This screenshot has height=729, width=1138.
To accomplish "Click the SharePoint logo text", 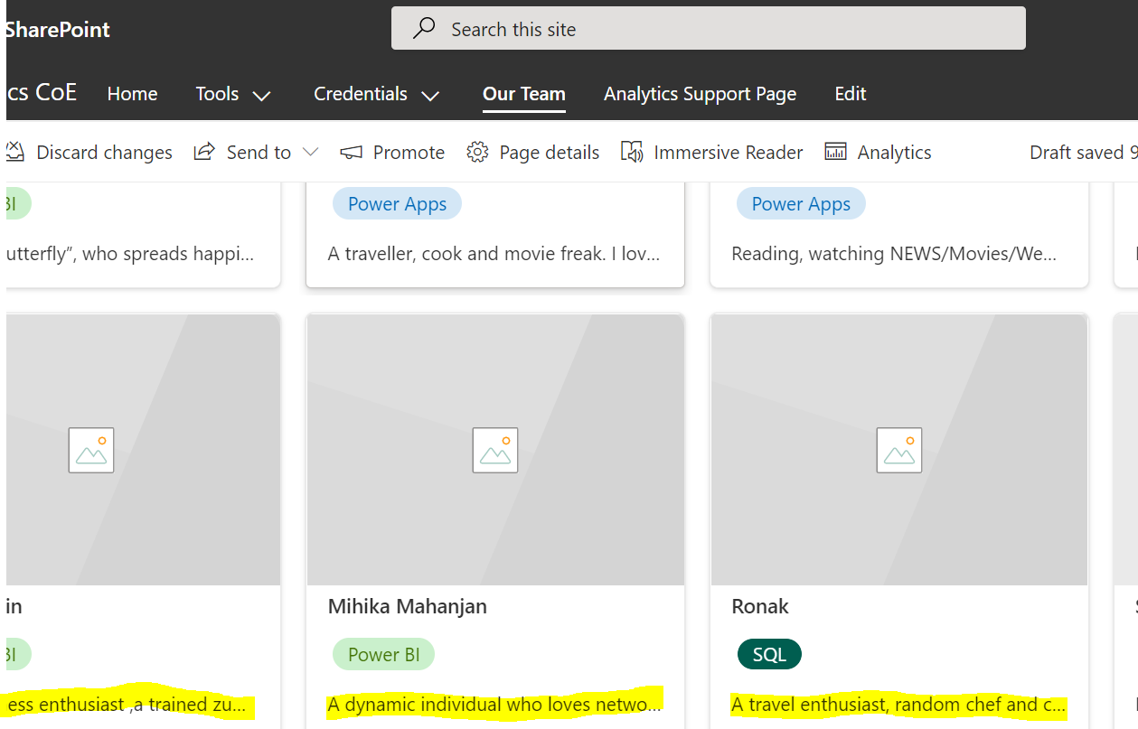I will click(56, 28).
